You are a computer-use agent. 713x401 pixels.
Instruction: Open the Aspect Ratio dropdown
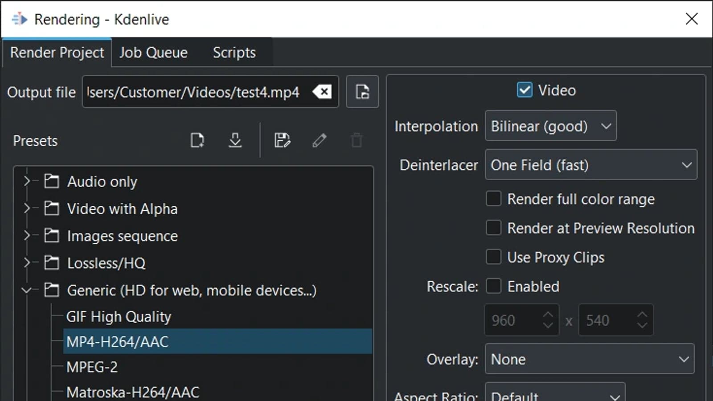555,392
